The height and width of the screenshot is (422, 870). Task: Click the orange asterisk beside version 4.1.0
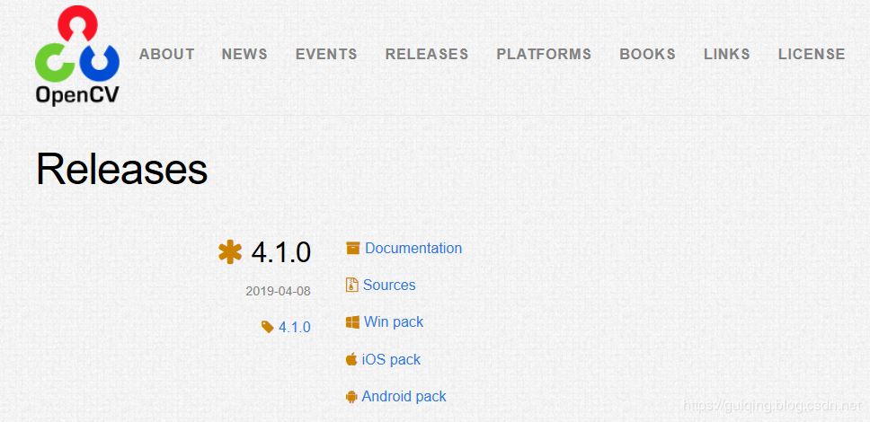click(x=230, y=252)
